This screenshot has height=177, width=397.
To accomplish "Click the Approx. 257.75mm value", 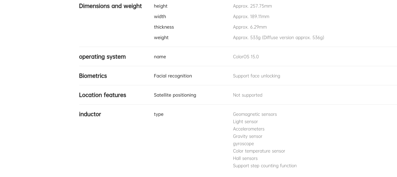I will point(252,6).
